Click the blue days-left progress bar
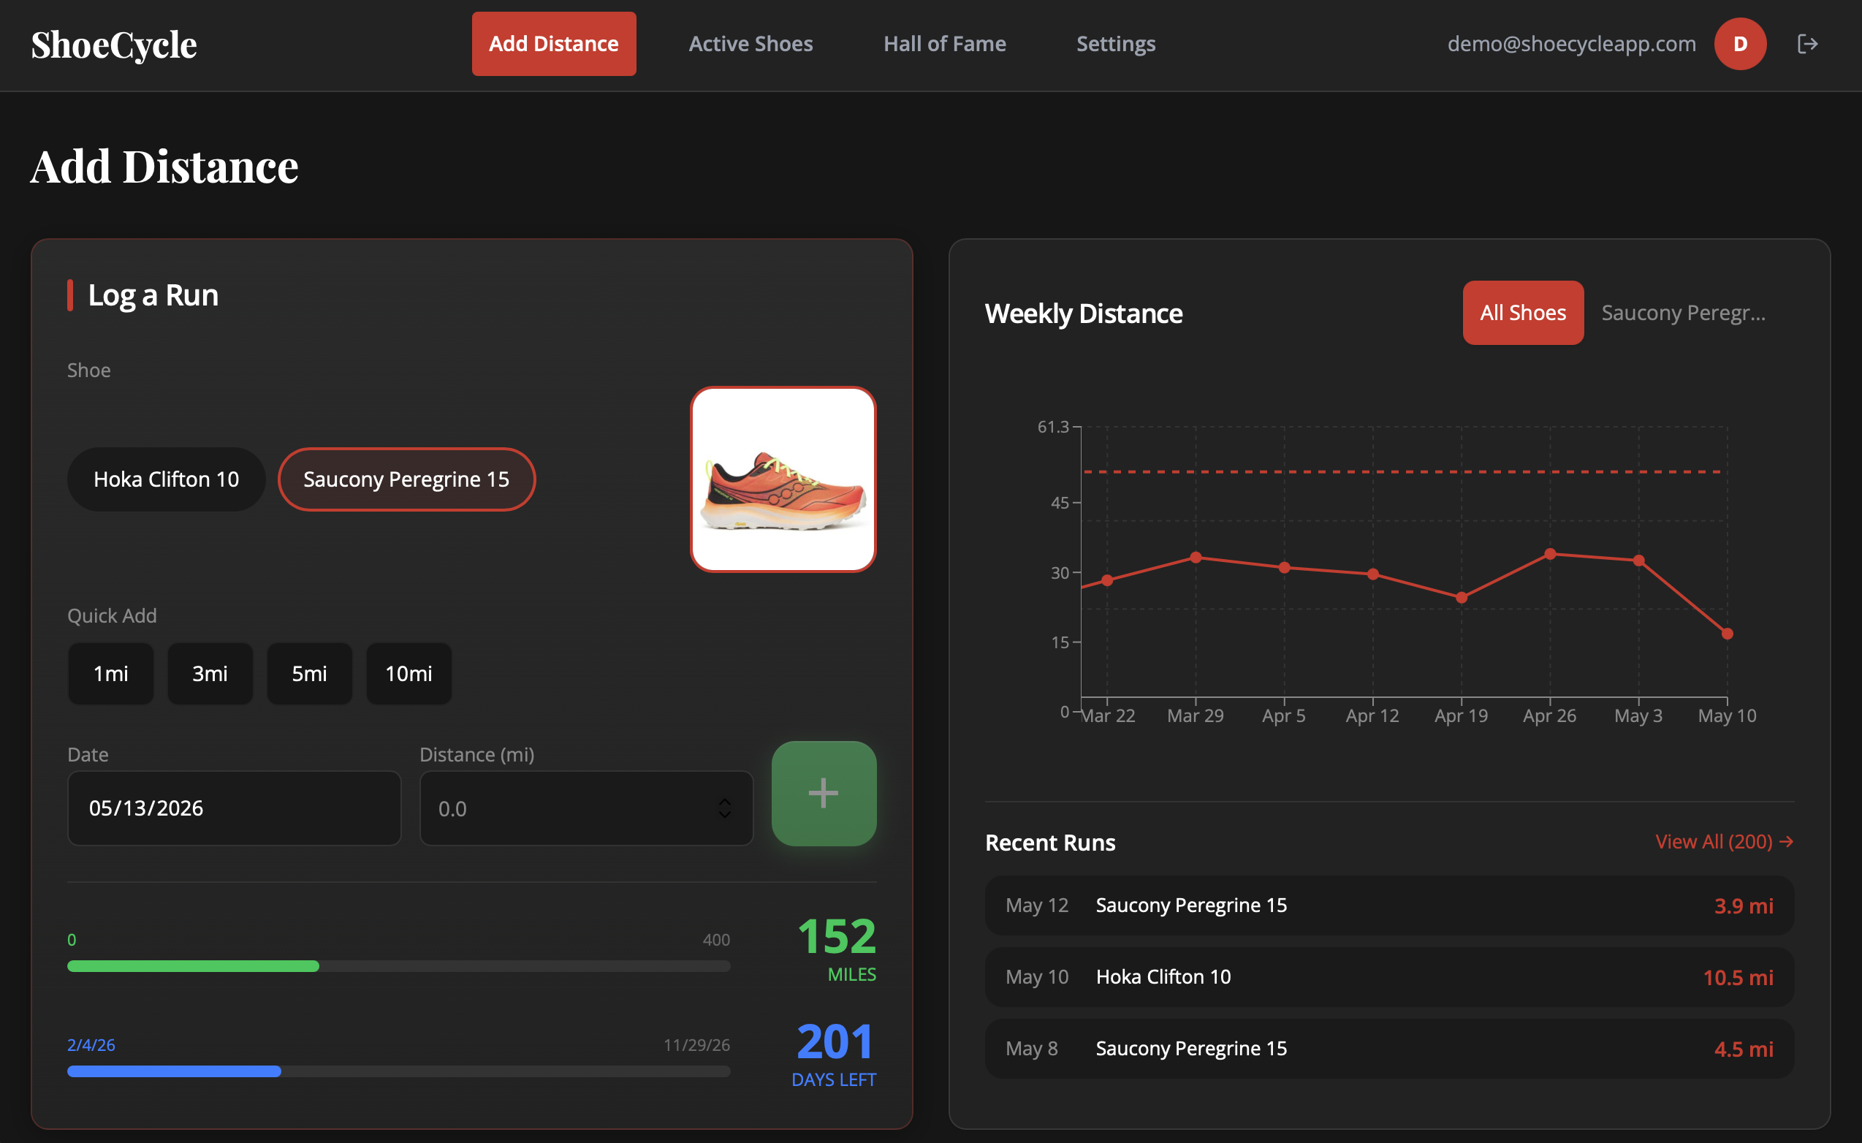The image size is (1862, 1143). tap(399, 1071)
